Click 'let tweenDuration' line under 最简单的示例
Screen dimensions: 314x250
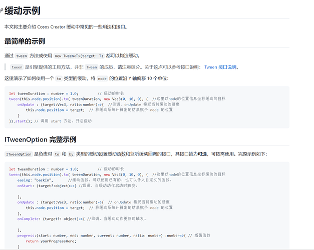pyautogui.click(x=66, y=93)
